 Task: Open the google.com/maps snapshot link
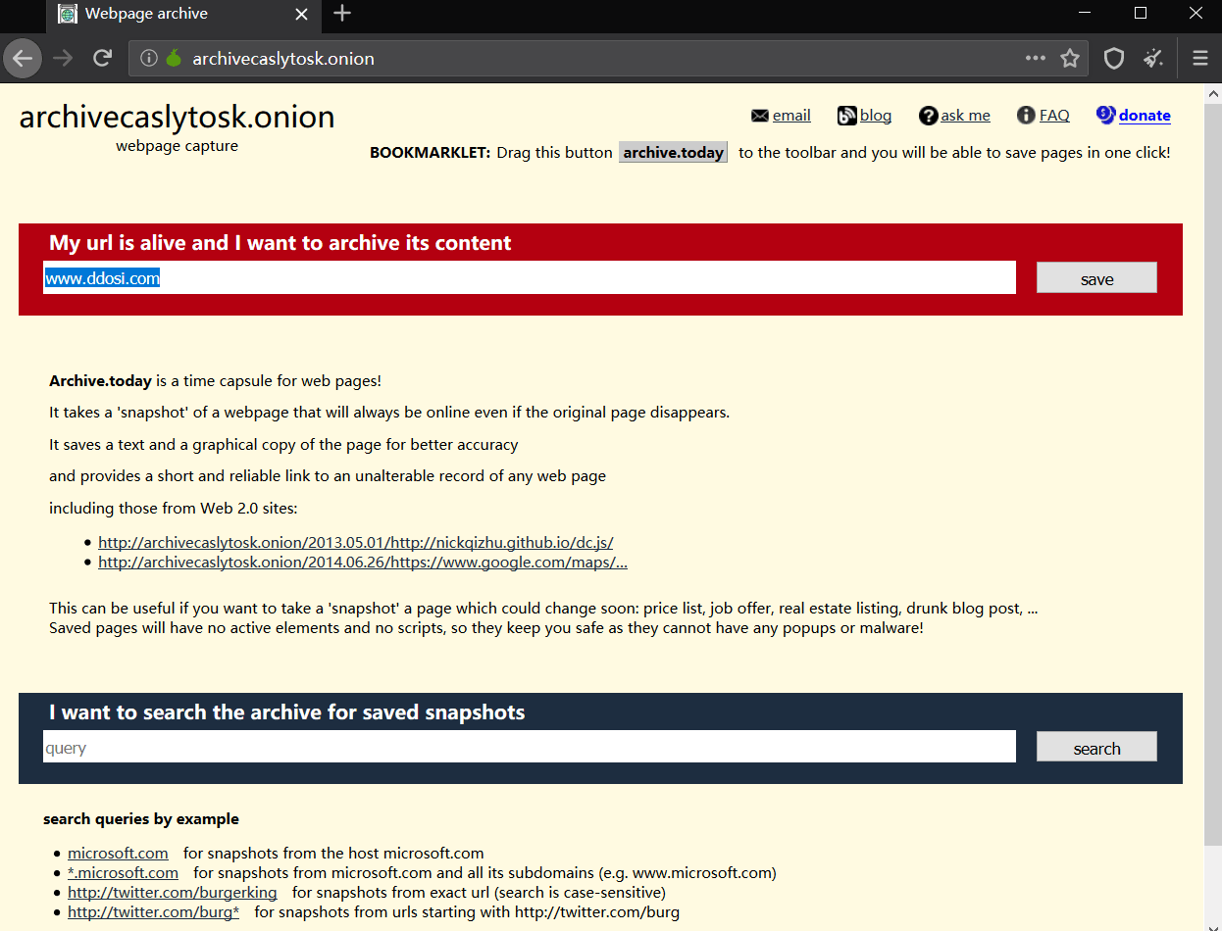click(363, 563)
